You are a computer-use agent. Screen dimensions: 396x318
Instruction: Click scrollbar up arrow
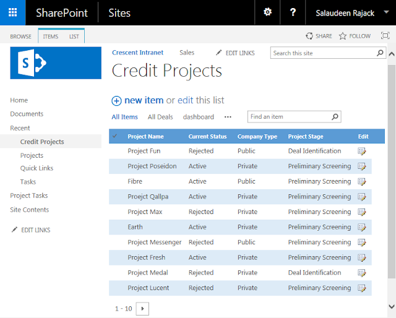coord(392,54)
